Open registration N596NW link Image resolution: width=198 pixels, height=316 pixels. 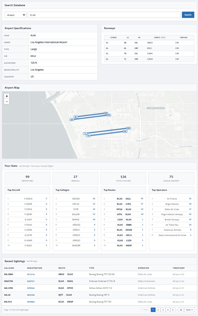point(31,302)
